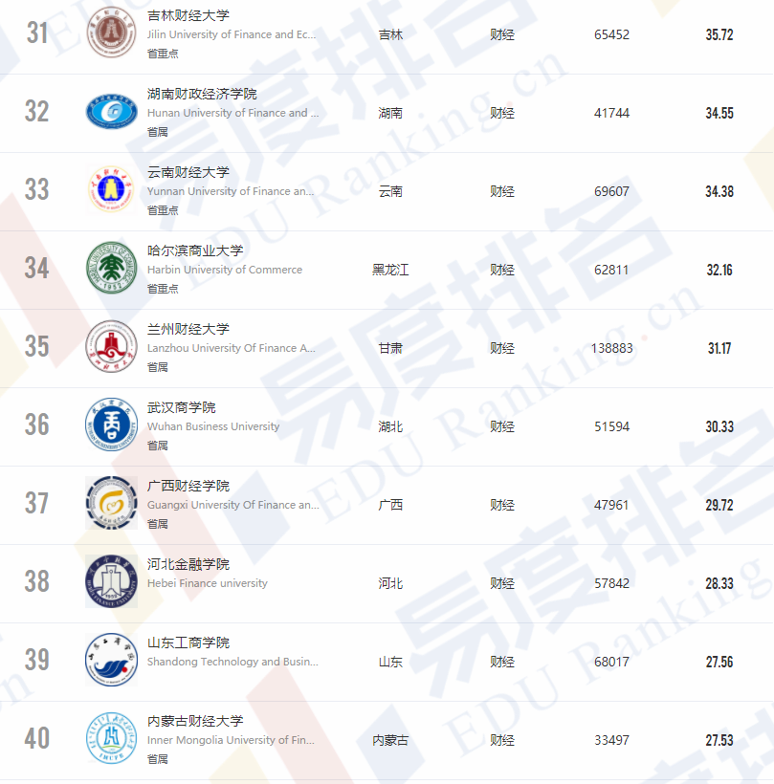Click Hunan University of Finance logo
Image resolution: width=774 pixels, height=784 pixels.
point(111,111)
